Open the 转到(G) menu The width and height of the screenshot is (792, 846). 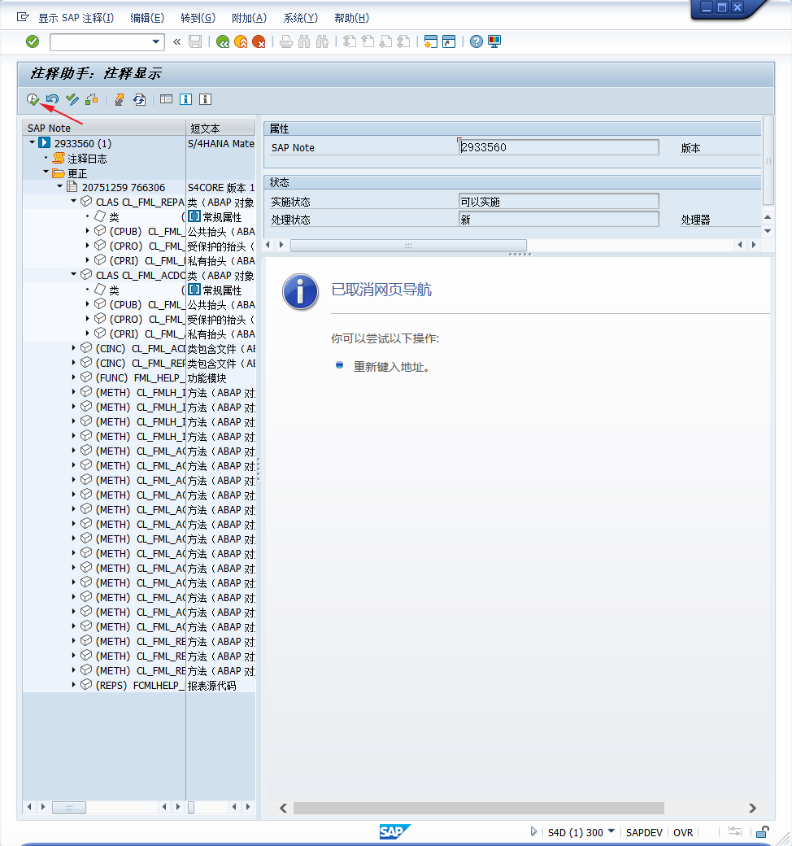(198, 18)
